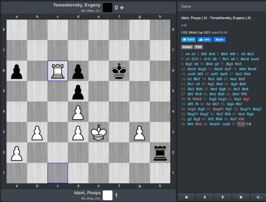The height and width of the screenshot is (202, 266).
Task: Open the settings gear dropdown
Action: 258,197
